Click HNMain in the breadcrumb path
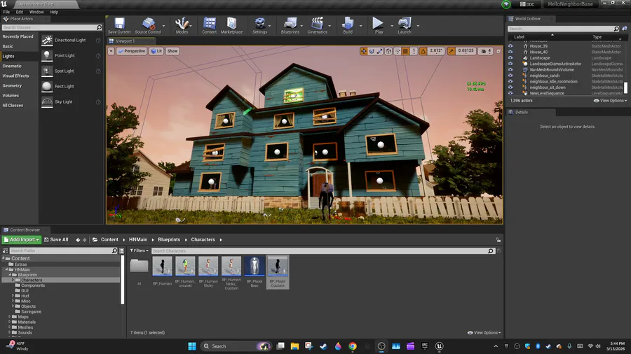 click(x=138, y=239)
